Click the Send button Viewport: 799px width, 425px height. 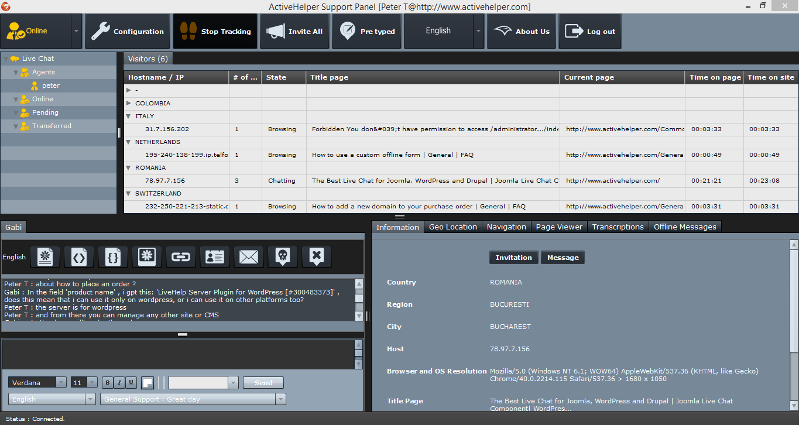tap(263, 382)
